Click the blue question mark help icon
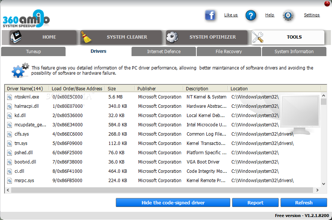Viewport: 332px width, 220px height. (251, 15)
